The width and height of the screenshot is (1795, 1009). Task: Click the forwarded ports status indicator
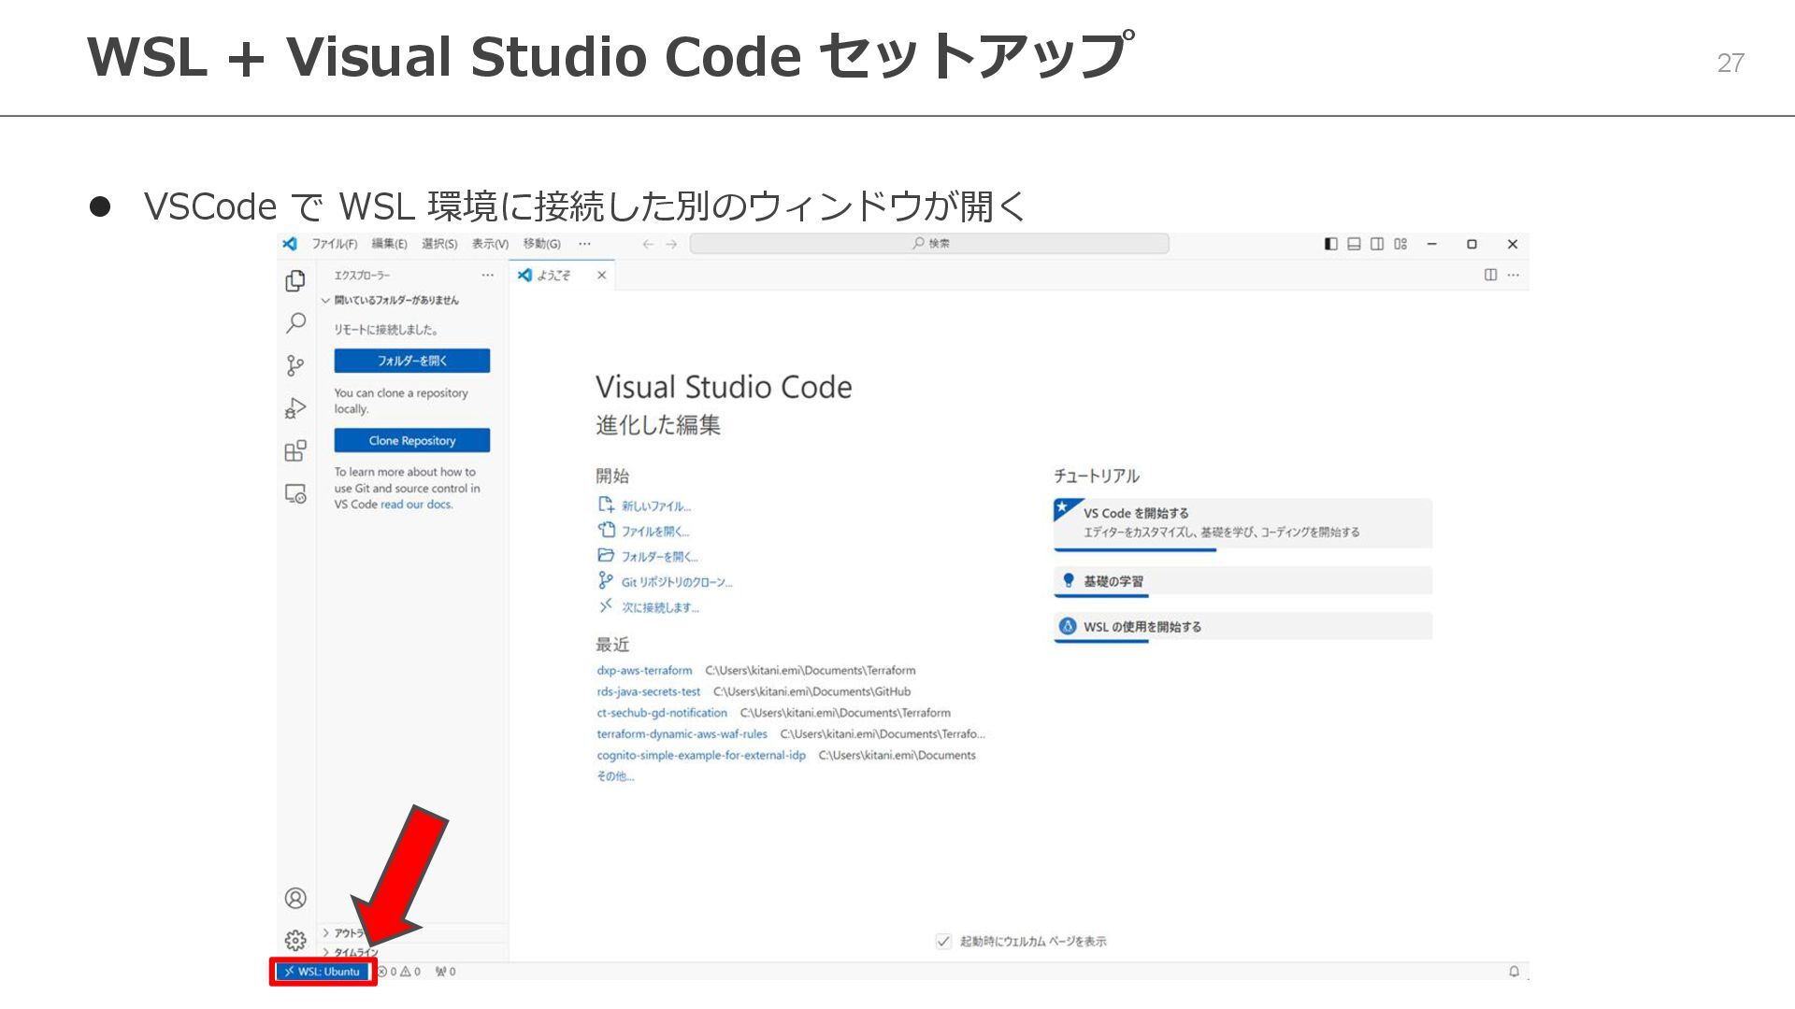(446, 972)
